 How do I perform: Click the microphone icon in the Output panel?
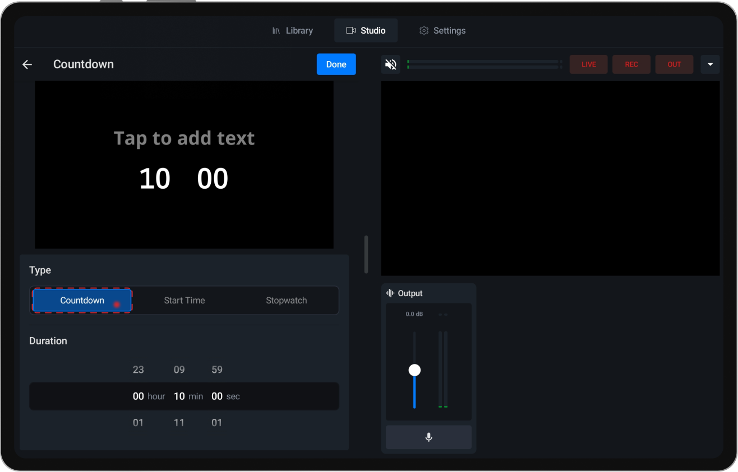click(428, 437)
